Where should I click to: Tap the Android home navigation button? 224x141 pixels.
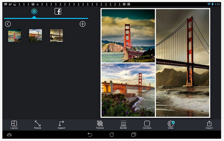(x=112, y=135)
